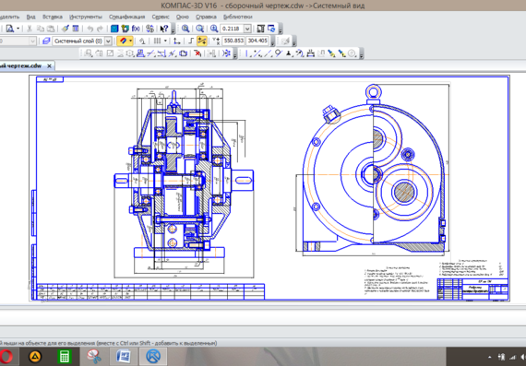The width and height of the screenshot is (526, 366).
Task: Open the Системный слой (0) combo box
Action: 82,41
